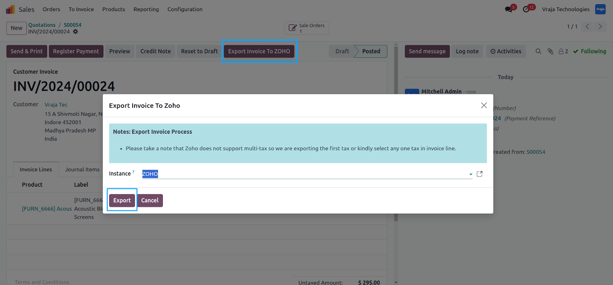Viewport: 613px width, 285px height.
Task: Switch to the Invoice Lines tab
Action: click(x=36, y=169)
